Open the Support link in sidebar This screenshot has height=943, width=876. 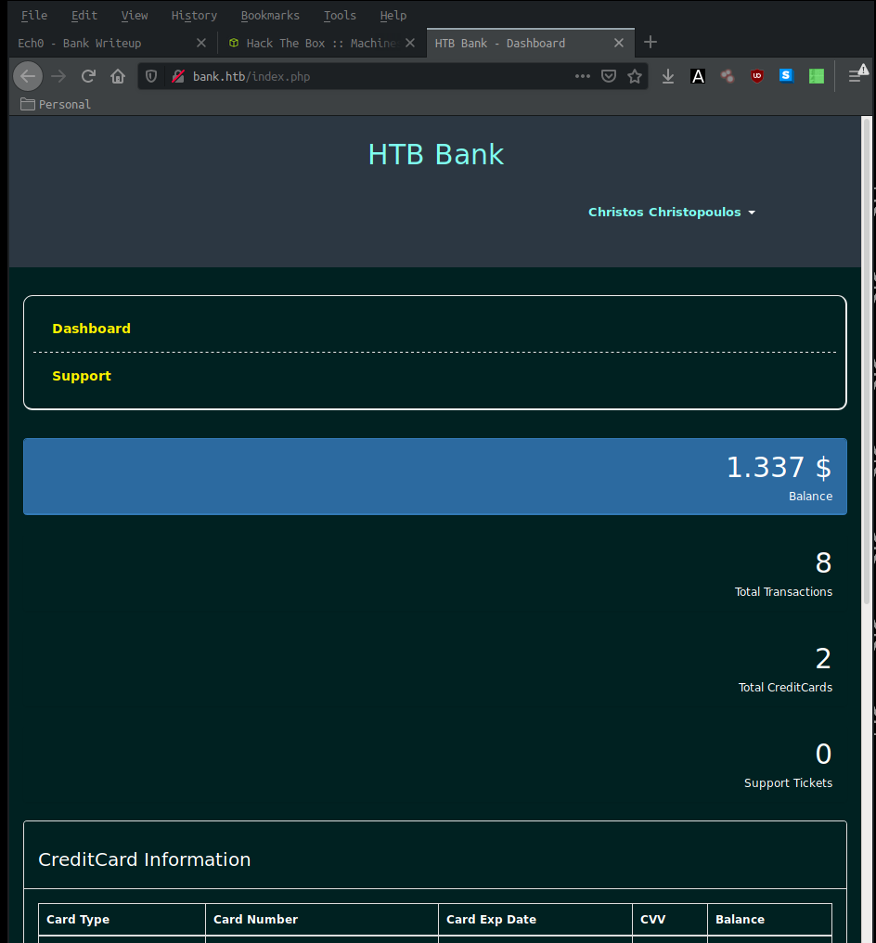click(x=82, y=376)
